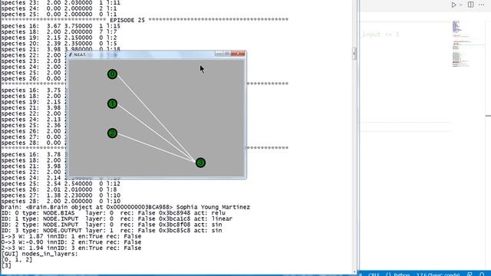Click the 'species 28: 2.00 2.000000' line

pyautogui.click(x=61, y=201)
